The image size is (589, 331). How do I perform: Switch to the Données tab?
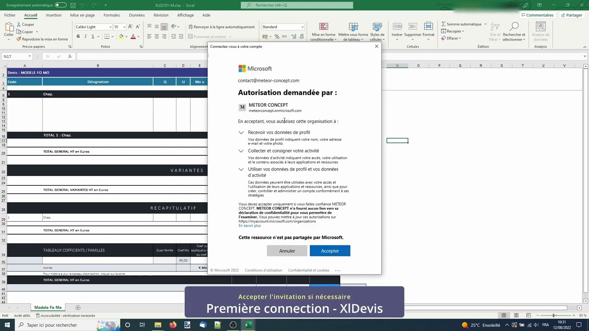pyautogui.click(x=137, y=15)
